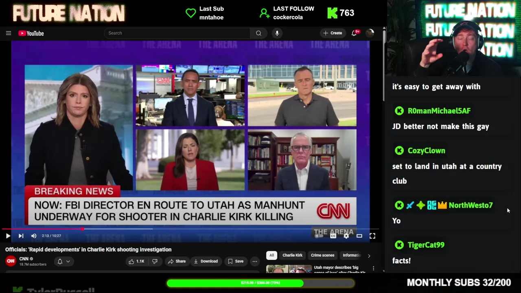The width and height of the screenshot is (521, 293).
Task: Select the Information filter chip
Action: click(352, 255)
